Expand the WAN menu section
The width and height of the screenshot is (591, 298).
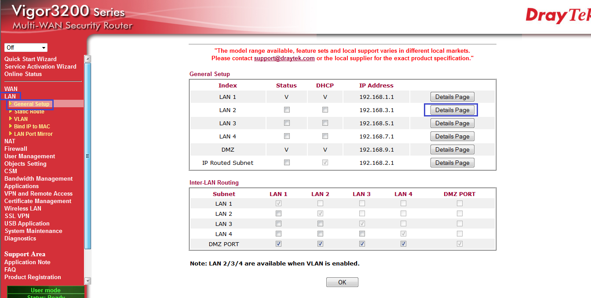[x=11, y=89]
